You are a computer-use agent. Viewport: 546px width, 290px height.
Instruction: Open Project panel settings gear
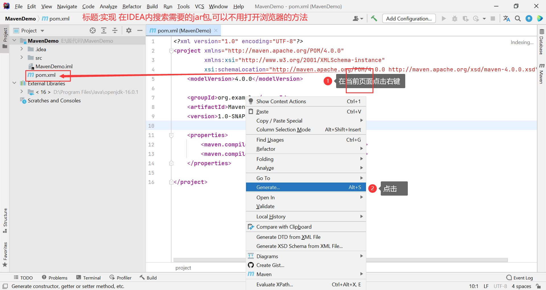[129, 30]
